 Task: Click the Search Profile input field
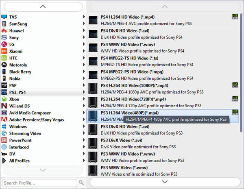tap(39, 183)
